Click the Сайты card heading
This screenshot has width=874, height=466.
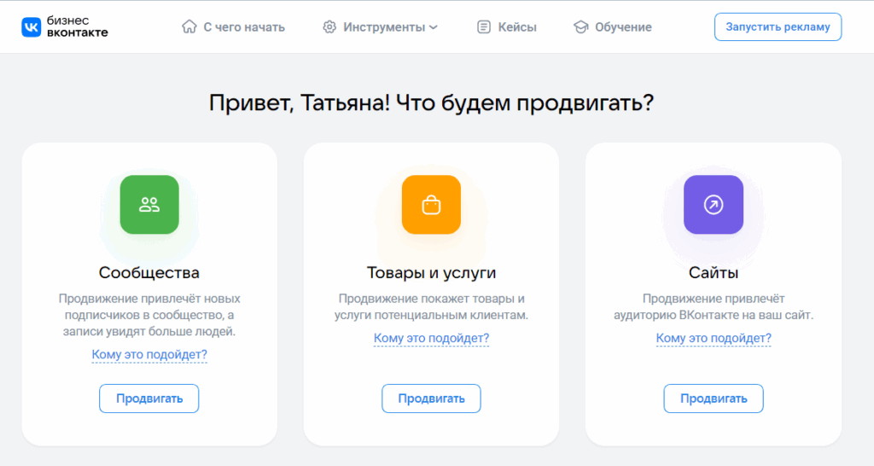click(713, 273)
